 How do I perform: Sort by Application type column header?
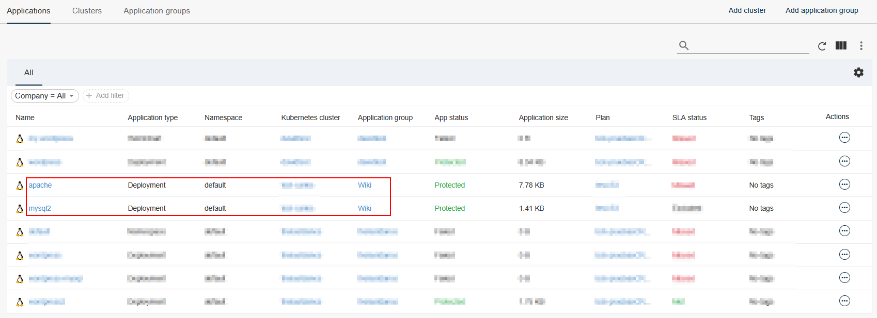152,118
